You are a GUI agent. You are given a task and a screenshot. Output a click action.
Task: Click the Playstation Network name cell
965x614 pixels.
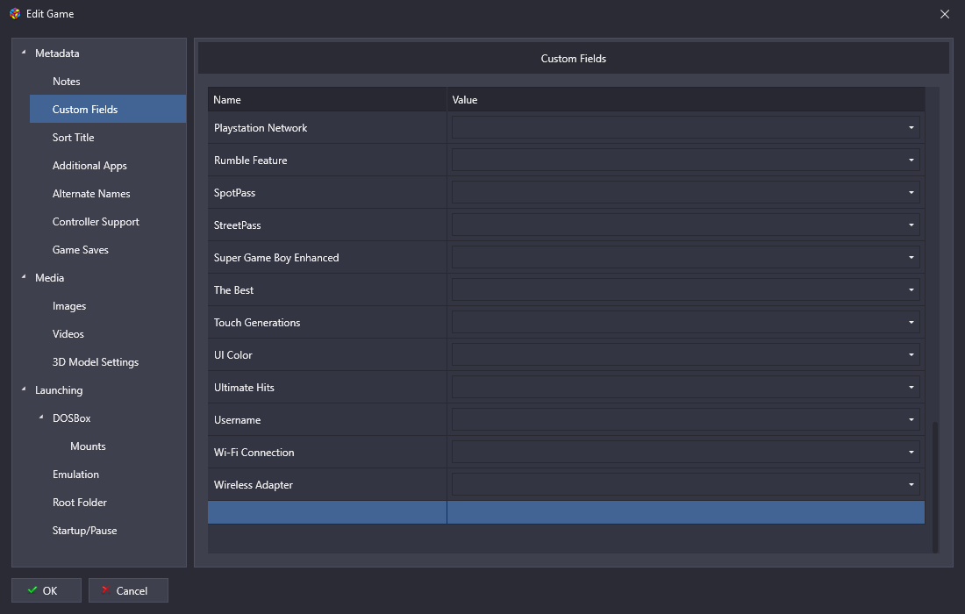point(327,127)
